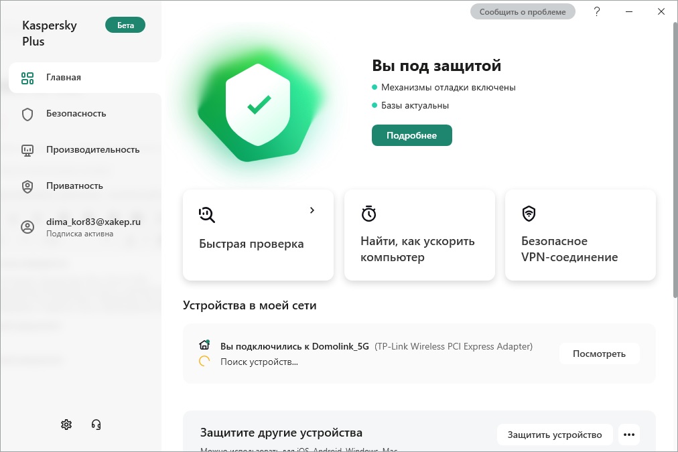Click Посмотреть for network devices
678x452 pixels.
point(599,354)
